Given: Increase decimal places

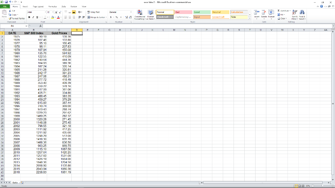Looking at the screenshot, I should pyautogui.click(x=127, y=17).
